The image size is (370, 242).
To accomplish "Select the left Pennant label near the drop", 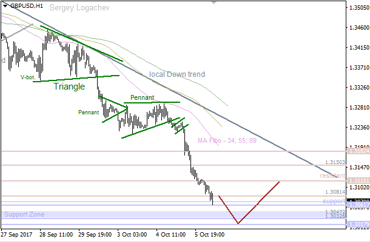I will (x=89, y=113).
